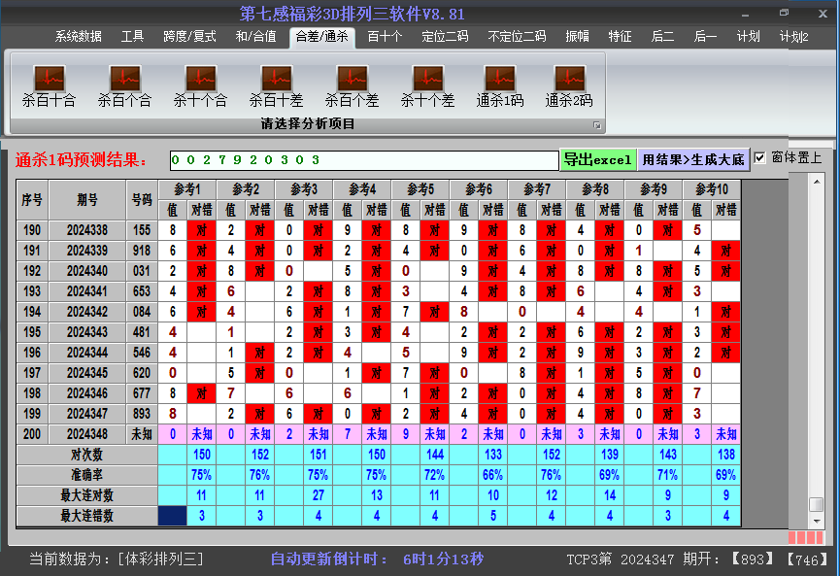Viewport: 840px width, 576px height.
Task: Open the 定位二码 tab
Action: click(445, 37)
